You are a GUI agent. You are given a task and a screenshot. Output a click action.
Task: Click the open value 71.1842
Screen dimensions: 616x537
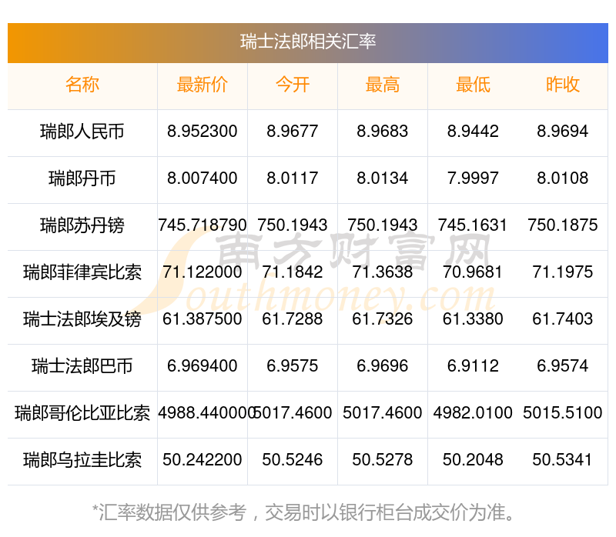coord(293,272)
